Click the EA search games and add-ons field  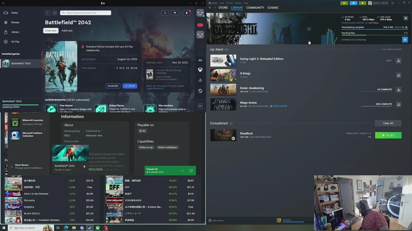point(86,13)
